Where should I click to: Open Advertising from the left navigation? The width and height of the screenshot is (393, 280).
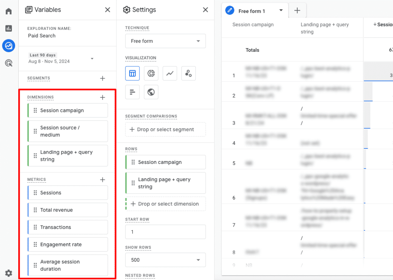tap(8, 63)
